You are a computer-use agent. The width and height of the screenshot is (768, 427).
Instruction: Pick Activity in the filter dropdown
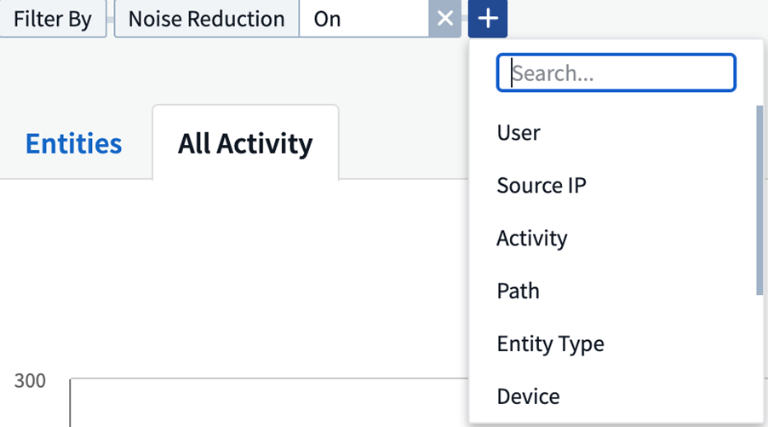click(531, 239)
